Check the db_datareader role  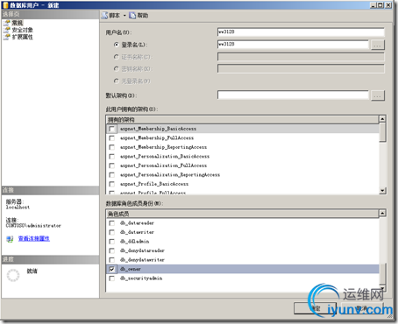(111, 223)
